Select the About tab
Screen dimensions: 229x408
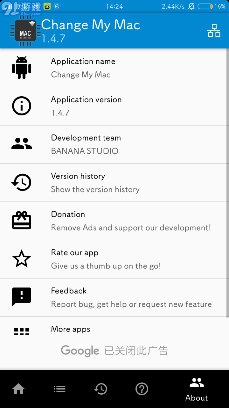click(x=197, y=389)
